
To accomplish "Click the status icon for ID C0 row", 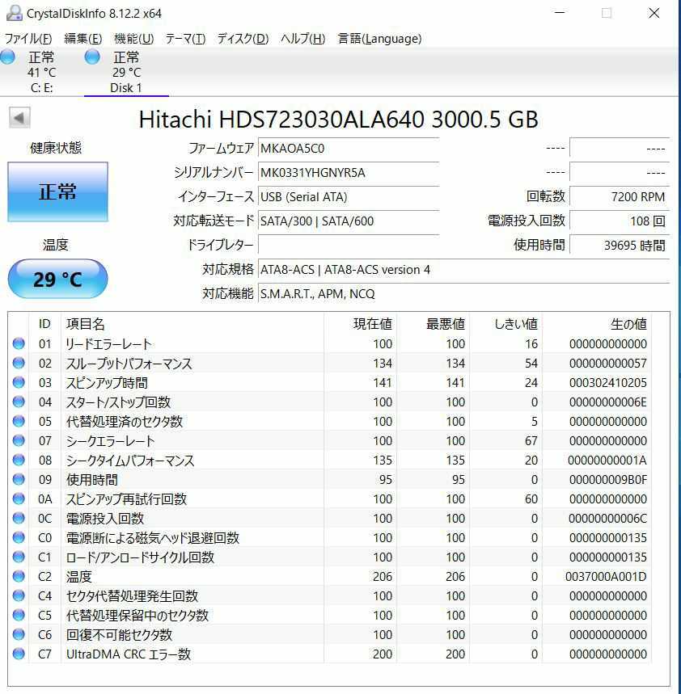I will pyautogui.click(x=19, y=537).
